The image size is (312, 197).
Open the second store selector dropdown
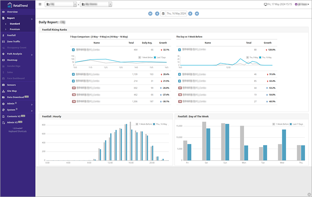[96, 4]
